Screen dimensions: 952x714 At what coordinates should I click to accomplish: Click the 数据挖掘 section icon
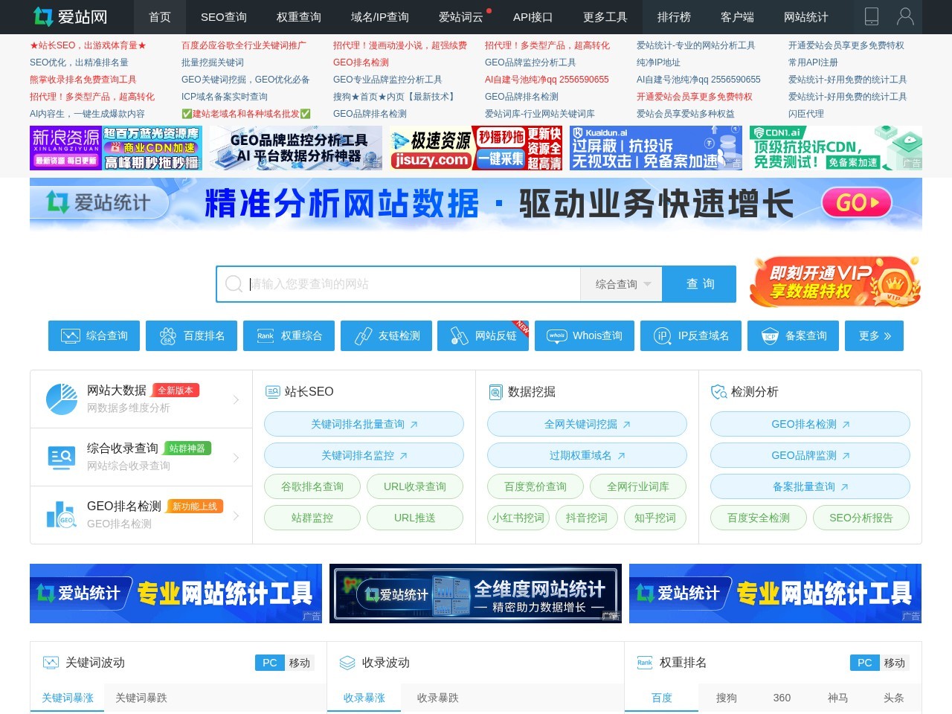495,391
